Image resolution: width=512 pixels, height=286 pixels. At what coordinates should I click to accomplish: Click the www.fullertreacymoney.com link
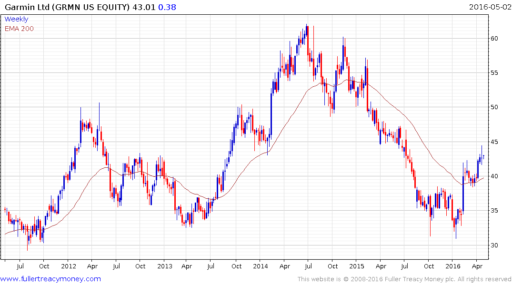50,279
